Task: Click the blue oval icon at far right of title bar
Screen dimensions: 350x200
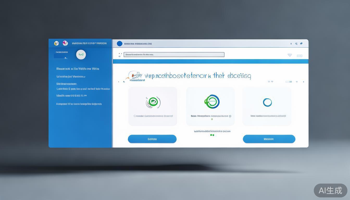Action: click(301, 43)
